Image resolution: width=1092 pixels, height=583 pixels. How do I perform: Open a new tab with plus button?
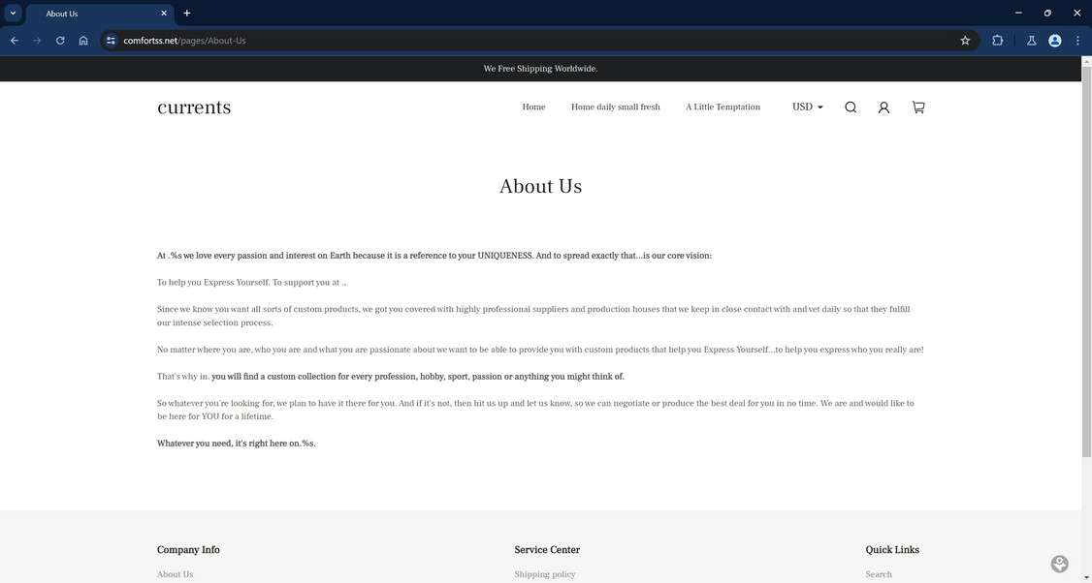click(x=186, y=14)
